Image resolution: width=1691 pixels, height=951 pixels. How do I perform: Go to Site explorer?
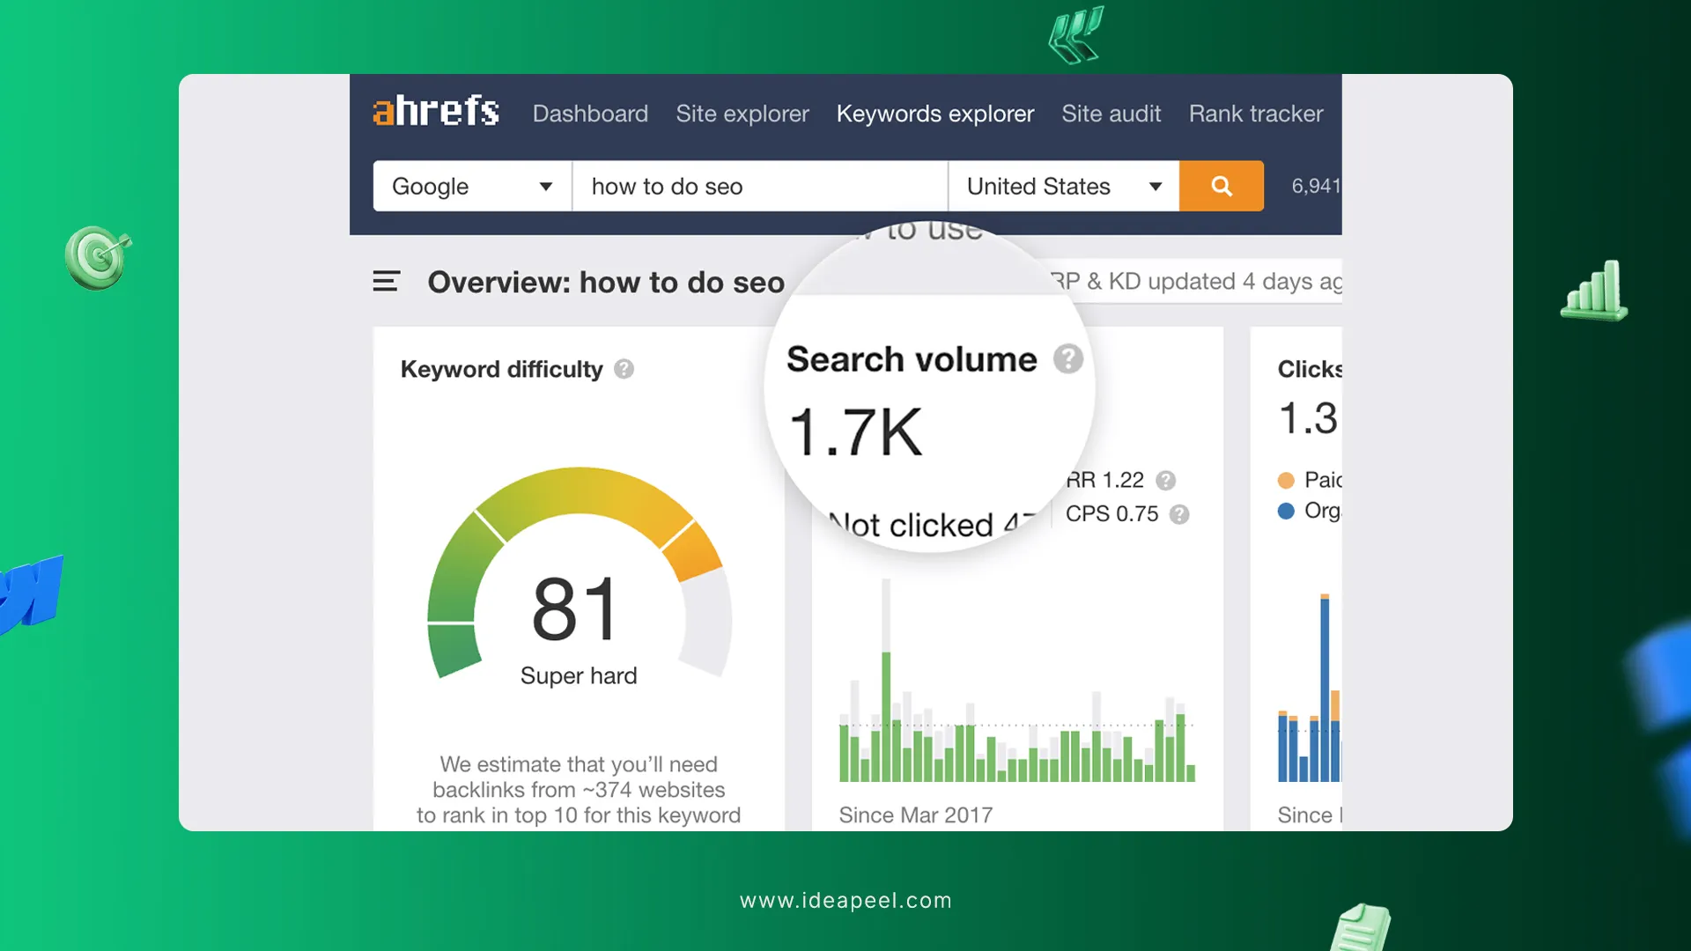pos(742,114)
